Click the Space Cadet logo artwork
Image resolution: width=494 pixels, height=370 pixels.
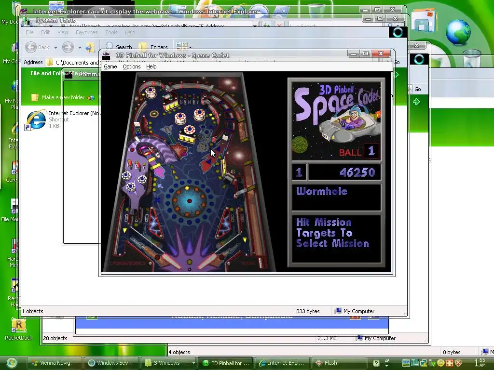[336, 120]
